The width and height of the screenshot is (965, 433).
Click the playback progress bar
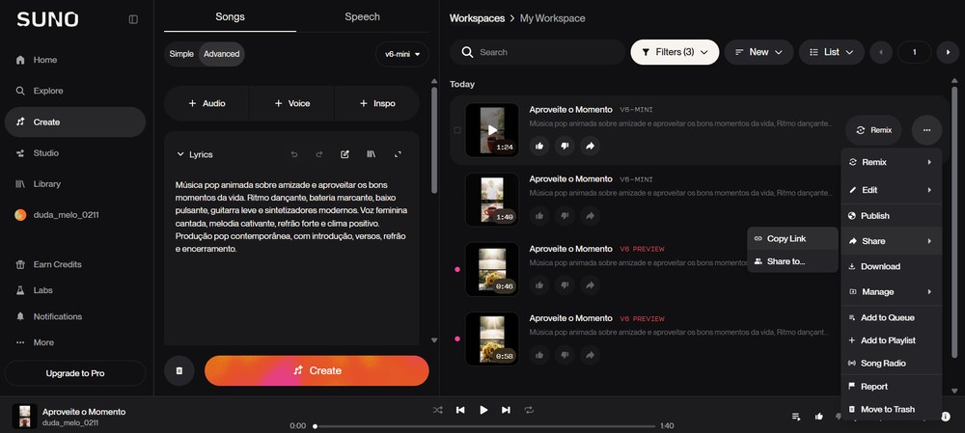click(485, 426)
